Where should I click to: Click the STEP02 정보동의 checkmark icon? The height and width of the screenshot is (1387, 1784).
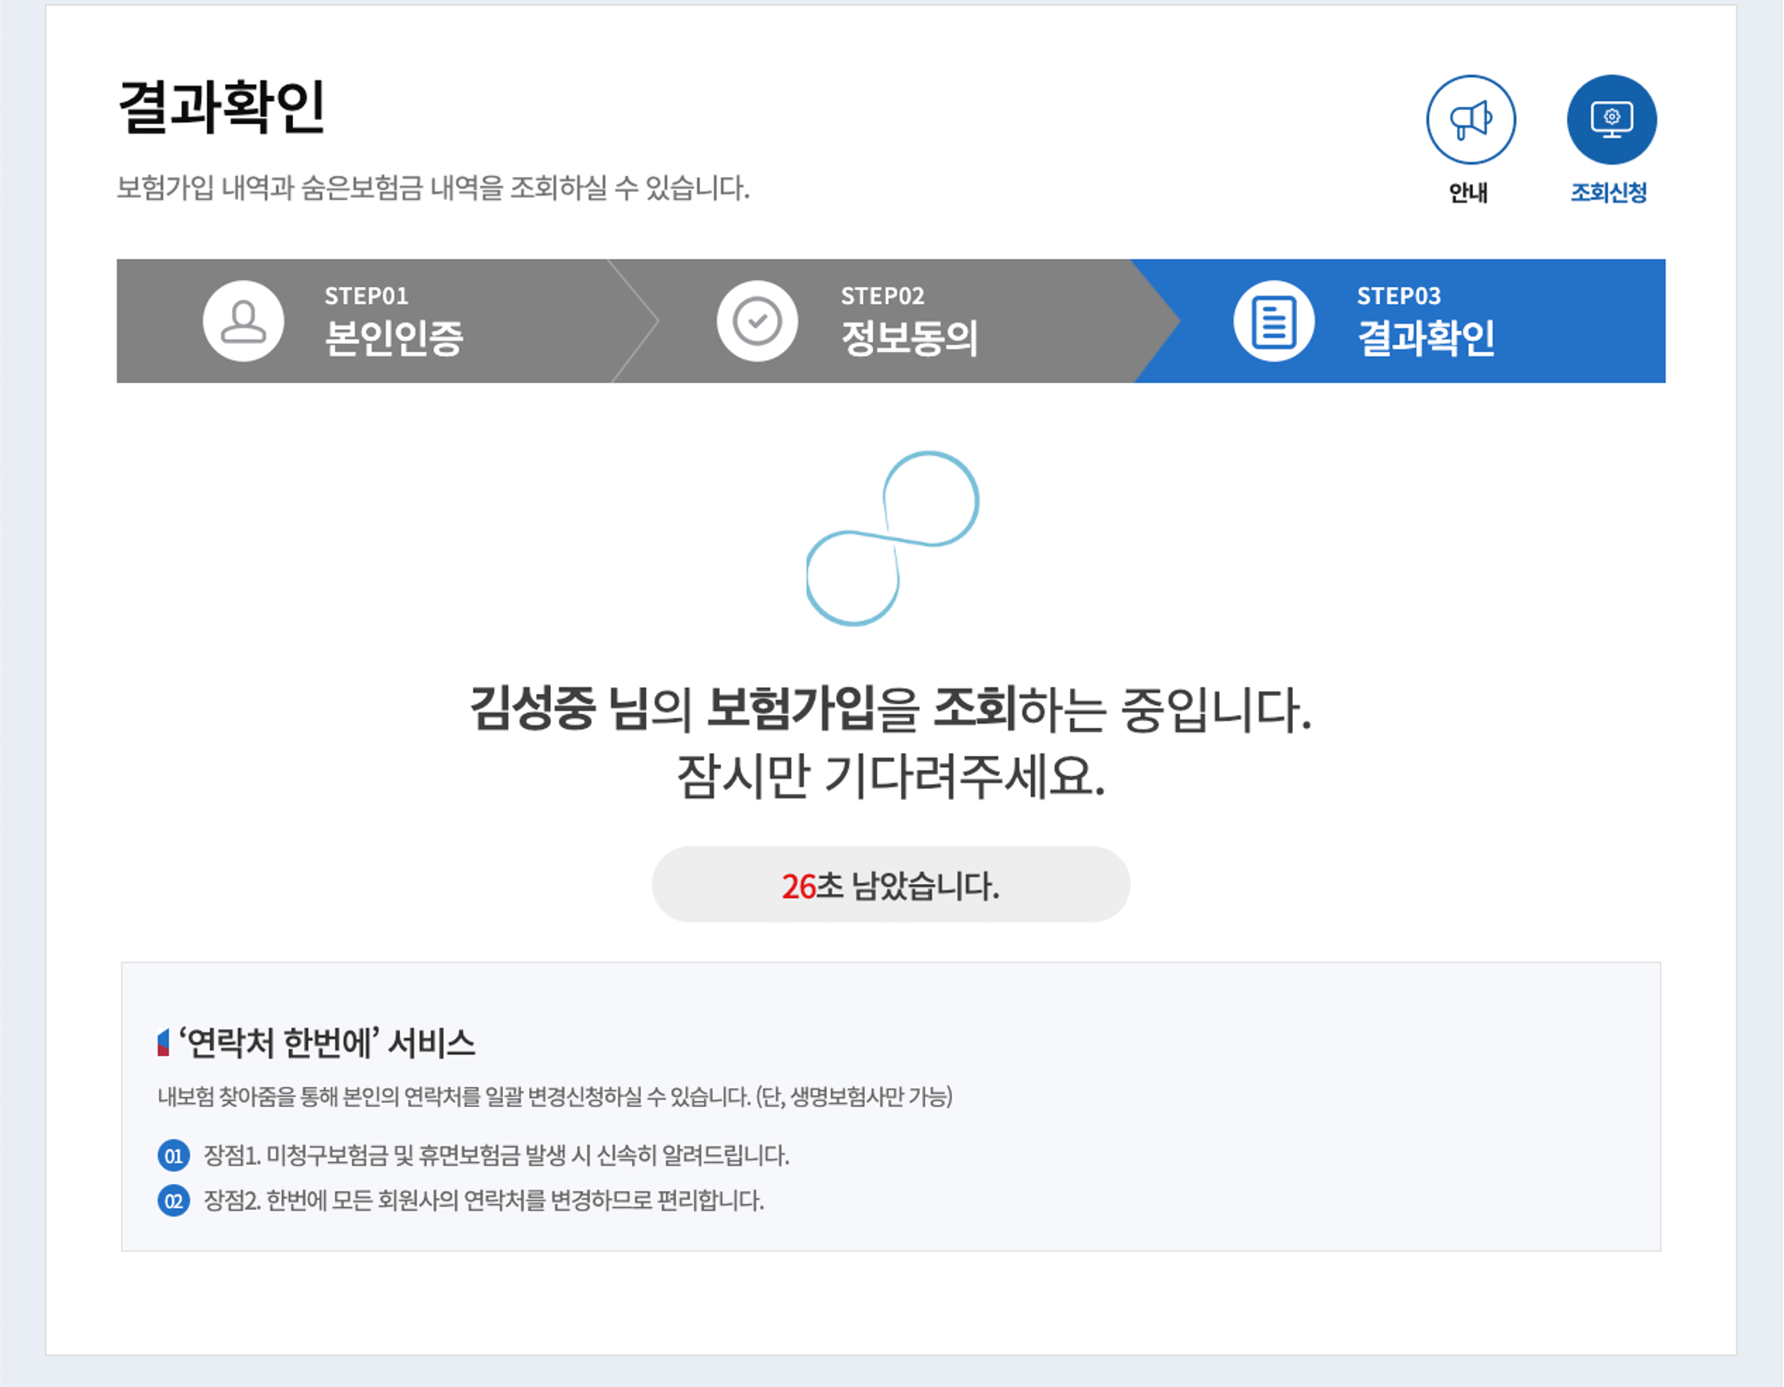758,321
